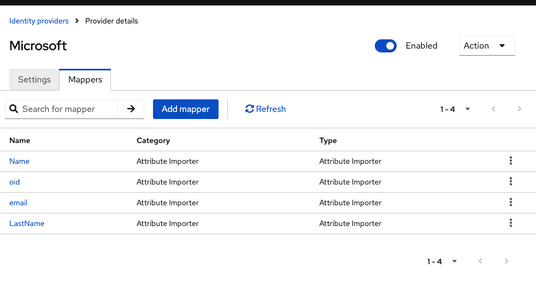Open kebab menu for LastName mapper
The image size is (536, 291).
click(511, 223)
